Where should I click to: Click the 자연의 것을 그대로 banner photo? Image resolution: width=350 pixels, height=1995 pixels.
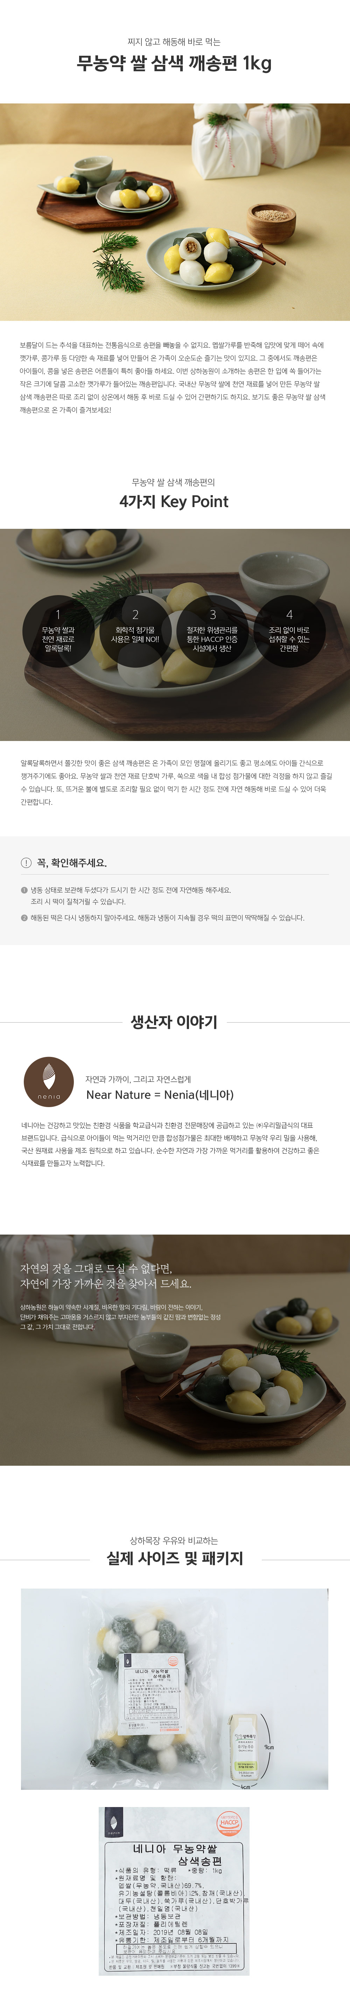pyautogui.click(x=175, y=1350)
